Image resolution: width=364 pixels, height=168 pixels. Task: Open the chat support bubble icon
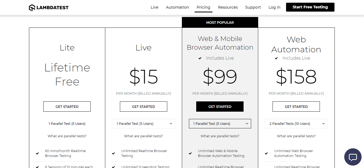click(x=353, y=157)
